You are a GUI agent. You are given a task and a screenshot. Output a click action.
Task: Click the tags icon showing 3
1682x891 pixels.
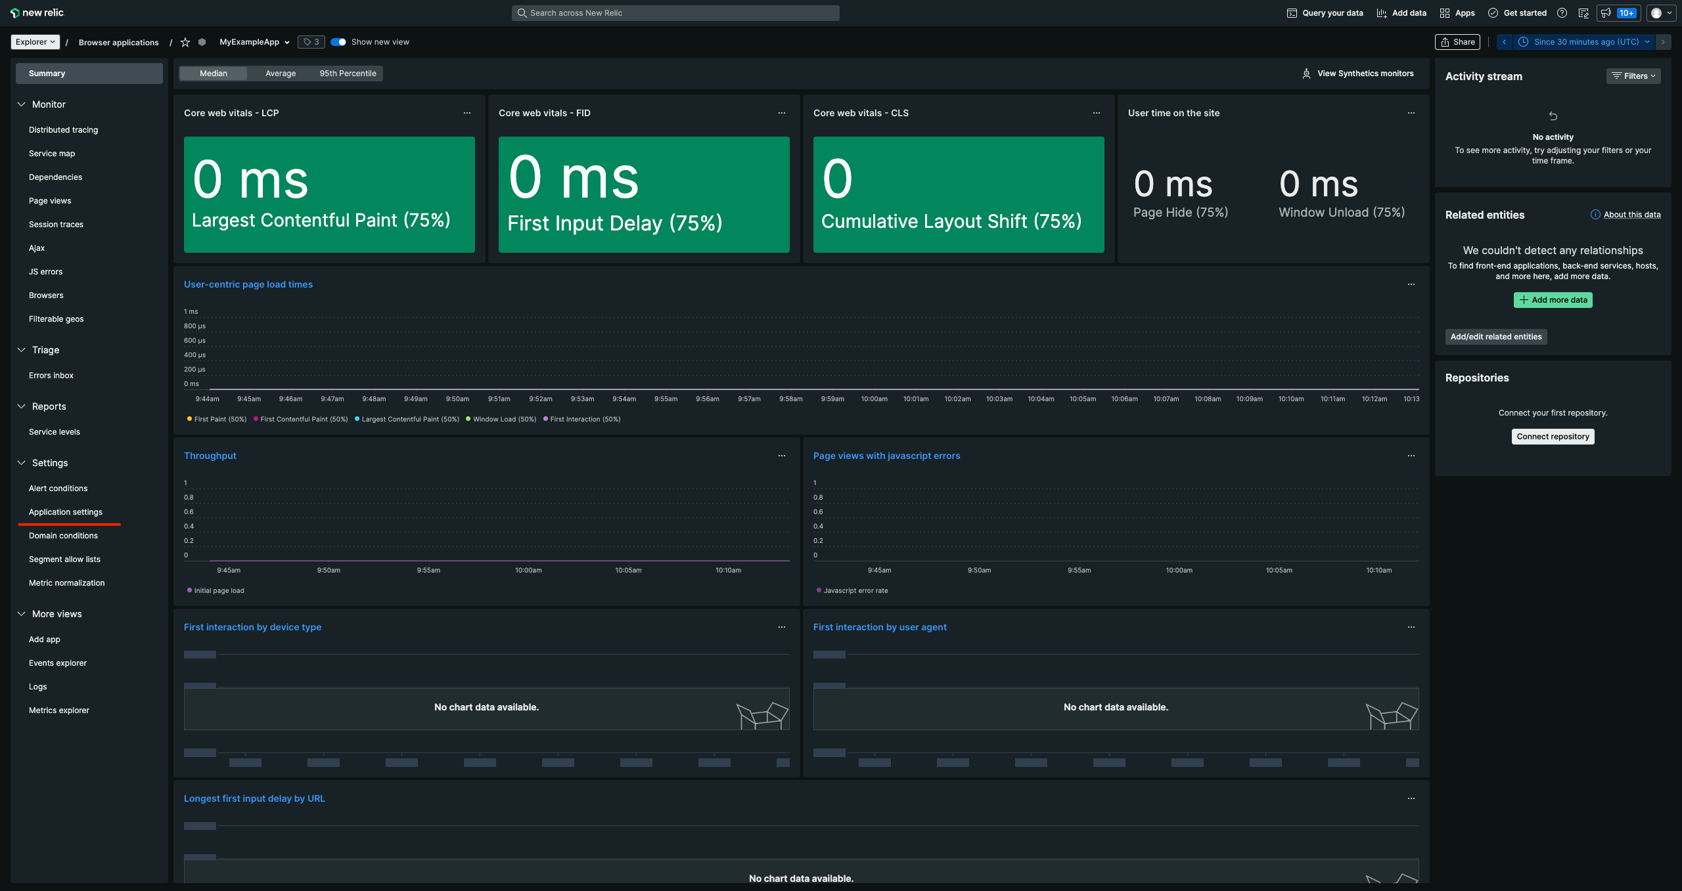click(x=311, y=42)
